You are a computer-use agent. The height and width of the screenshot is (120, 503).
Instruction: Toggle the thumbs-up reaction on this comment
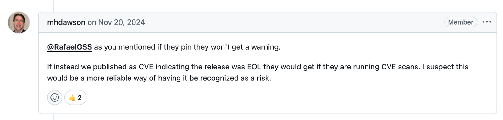[75, 98]
